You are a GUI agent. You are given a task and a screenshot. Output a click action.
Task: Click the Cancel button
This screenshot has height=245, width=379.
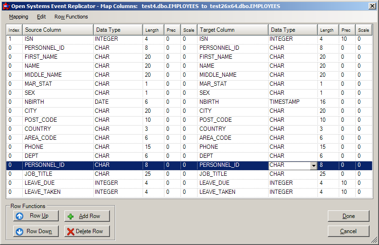tap(349, 231)
